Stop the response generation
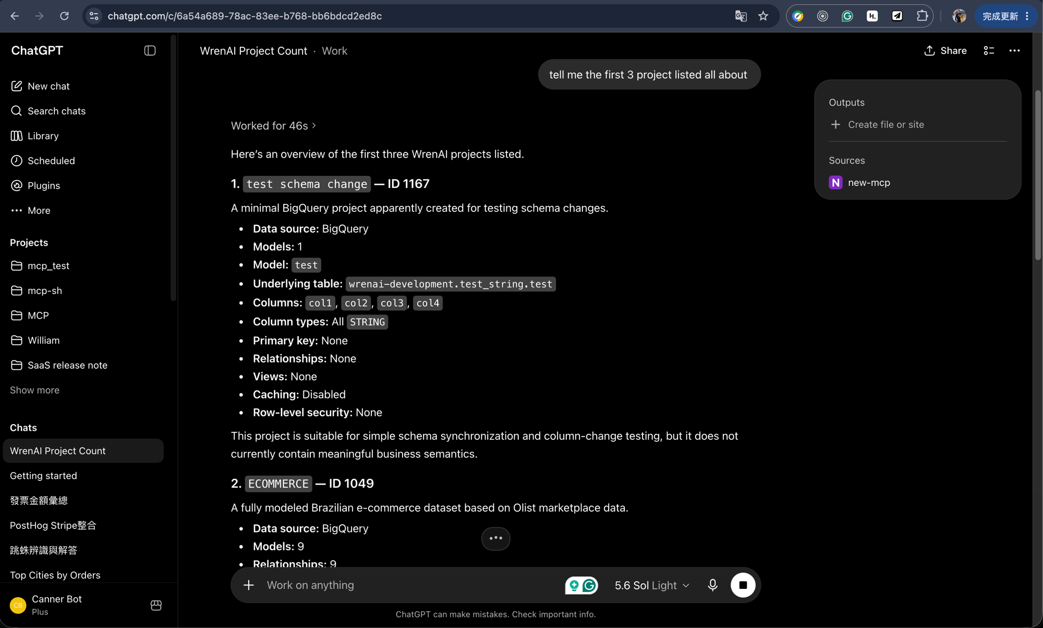1043x628 pixels. tap(743, 585)
